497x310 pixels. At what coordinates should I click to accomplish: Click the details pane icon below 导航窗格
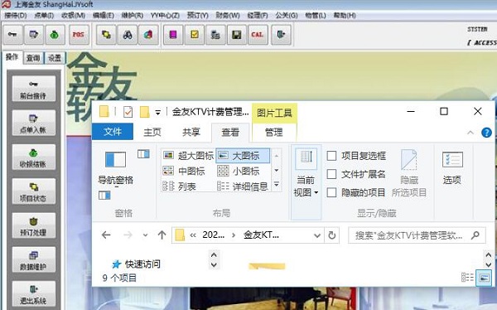(104, 196)
